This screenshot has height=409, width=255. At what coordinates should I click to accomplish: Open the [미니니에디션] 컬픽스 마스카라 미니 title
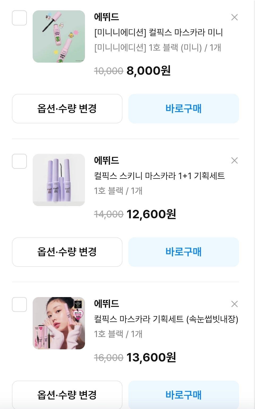coord(158,32)
